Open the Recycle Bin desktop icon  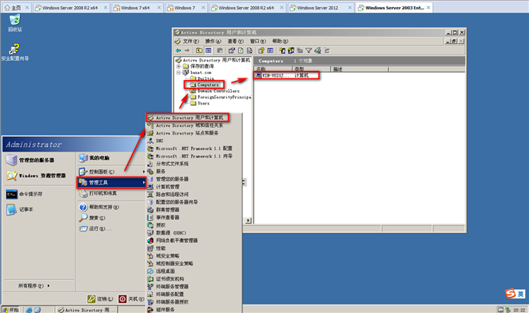[15, 23]
